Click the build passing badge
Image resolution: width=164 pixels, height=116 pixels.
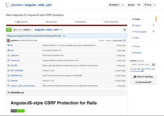pyautogui.click(x=17, y=111)
